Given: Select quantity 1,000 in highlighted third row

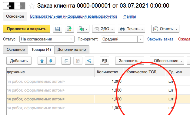Looking at the screenshot, I should (x=116, y=99).
